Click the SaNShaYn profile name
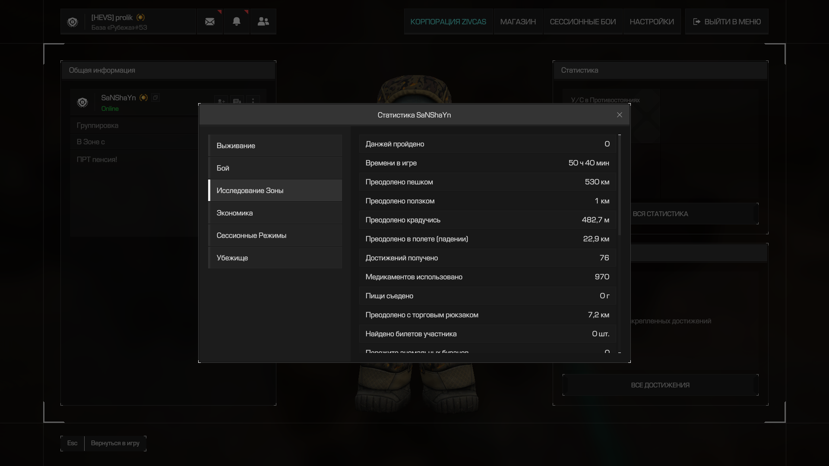Screen dimensions: 829x466 click(x=118, y=98)
